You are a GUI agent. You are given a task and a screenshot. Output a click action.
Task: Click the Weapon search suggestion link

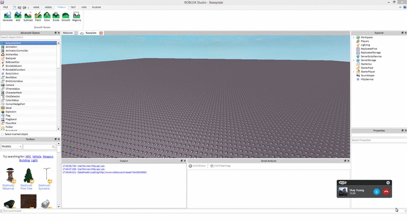point(48,157)
